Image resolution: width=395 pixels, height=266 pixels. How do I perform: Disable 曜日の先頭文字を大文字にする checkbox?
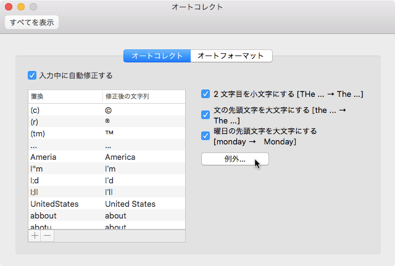point(206,136)
